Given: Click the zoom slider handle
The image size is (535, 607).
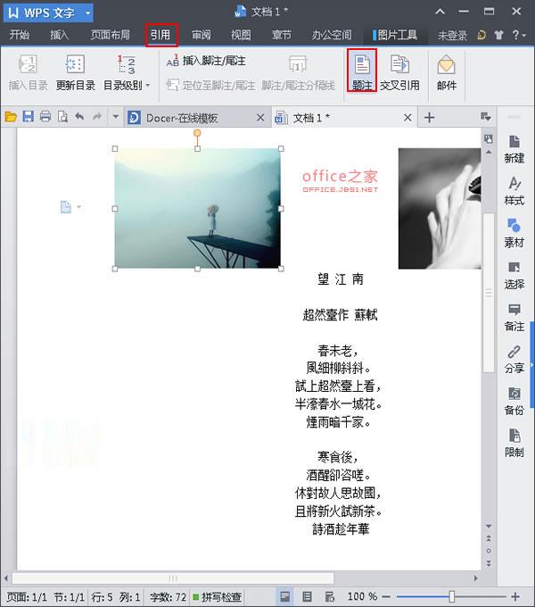Looking at the screenshot, I should click(452, 596).
